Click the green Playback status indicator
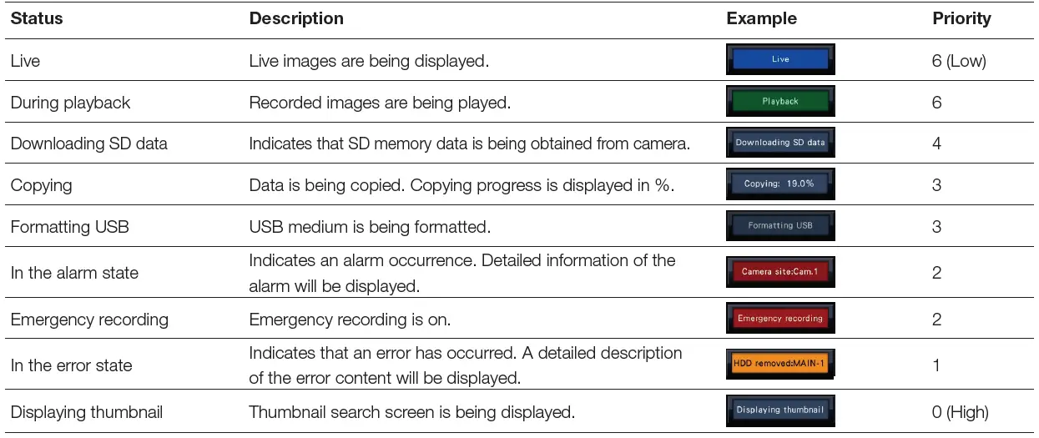This screenshot has height=438, width=1039. pos(780,102)
